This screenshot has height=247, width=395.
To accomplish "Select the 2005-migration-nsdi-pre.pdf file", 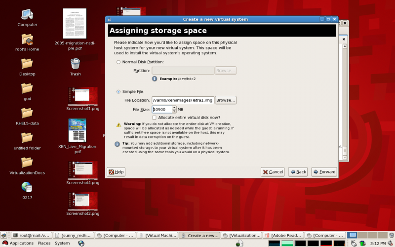I will (x=75, y=23).
